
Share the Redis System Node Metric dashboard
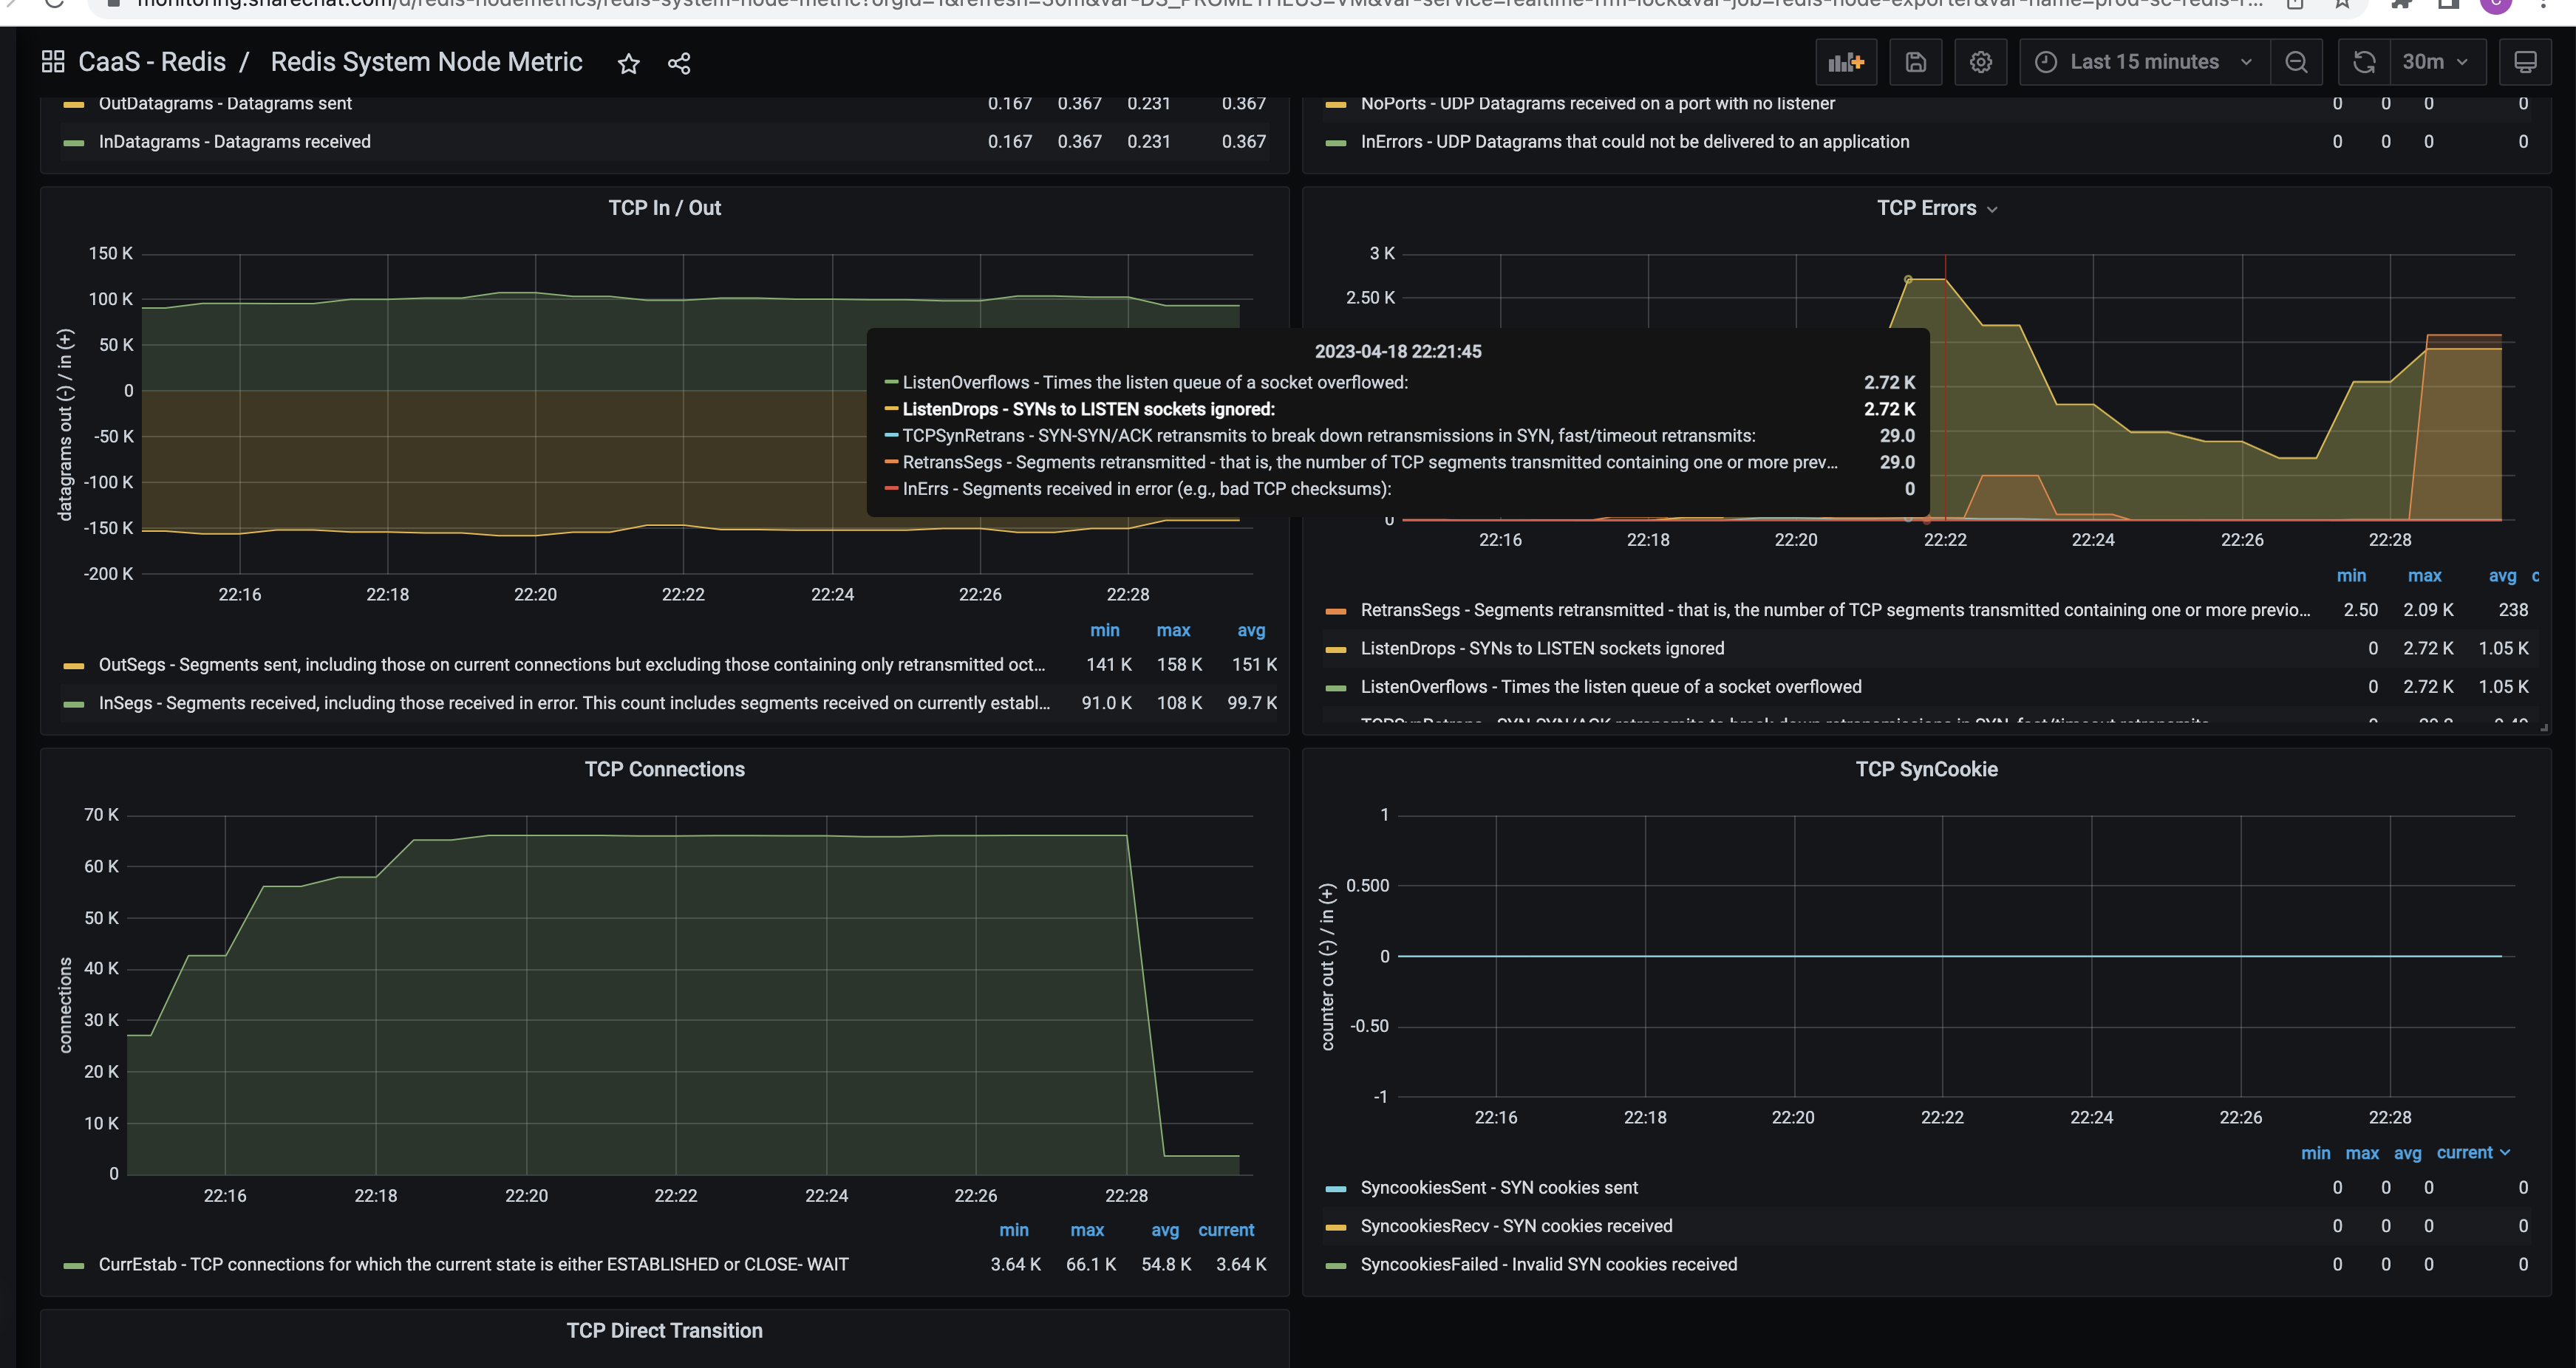(679, 63)
